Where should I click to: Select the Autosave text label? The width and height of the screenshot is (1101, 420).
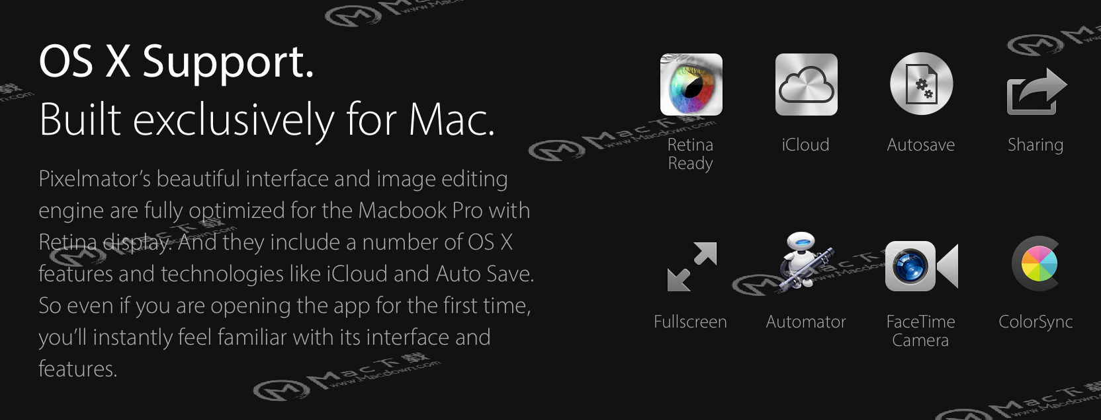click(921, 145)
